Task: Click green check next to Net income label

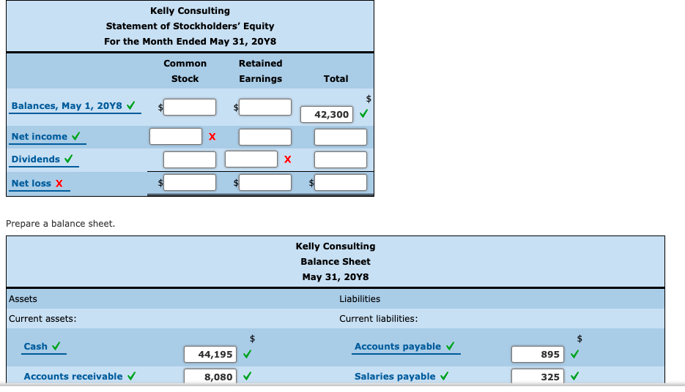Action: pyautogui.click(x=76, y=136)
